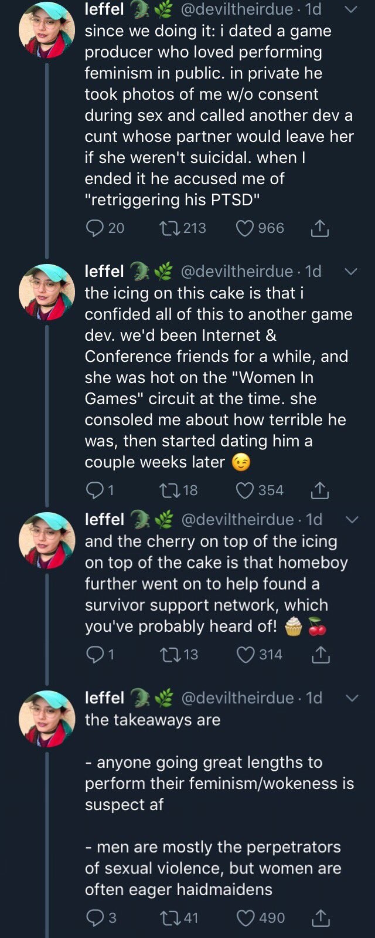Reply to the 'takeaways' tweet
The image size is (375, 938).
coord(94,917)
